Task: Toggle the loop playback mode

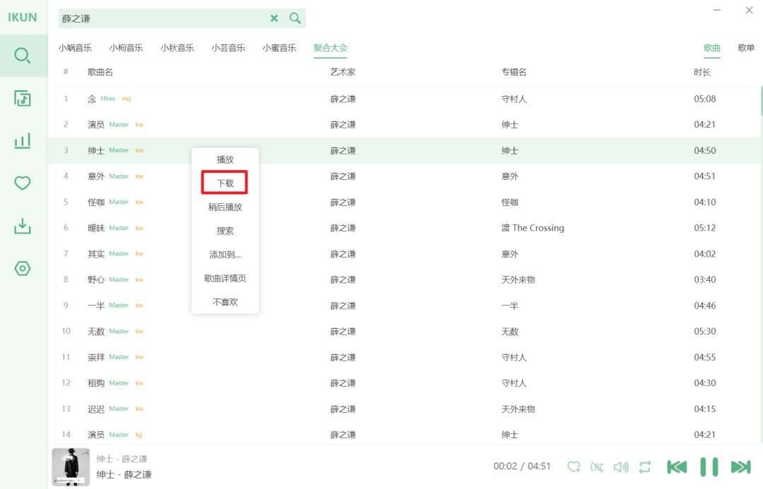Action: [x=645, y=466]
